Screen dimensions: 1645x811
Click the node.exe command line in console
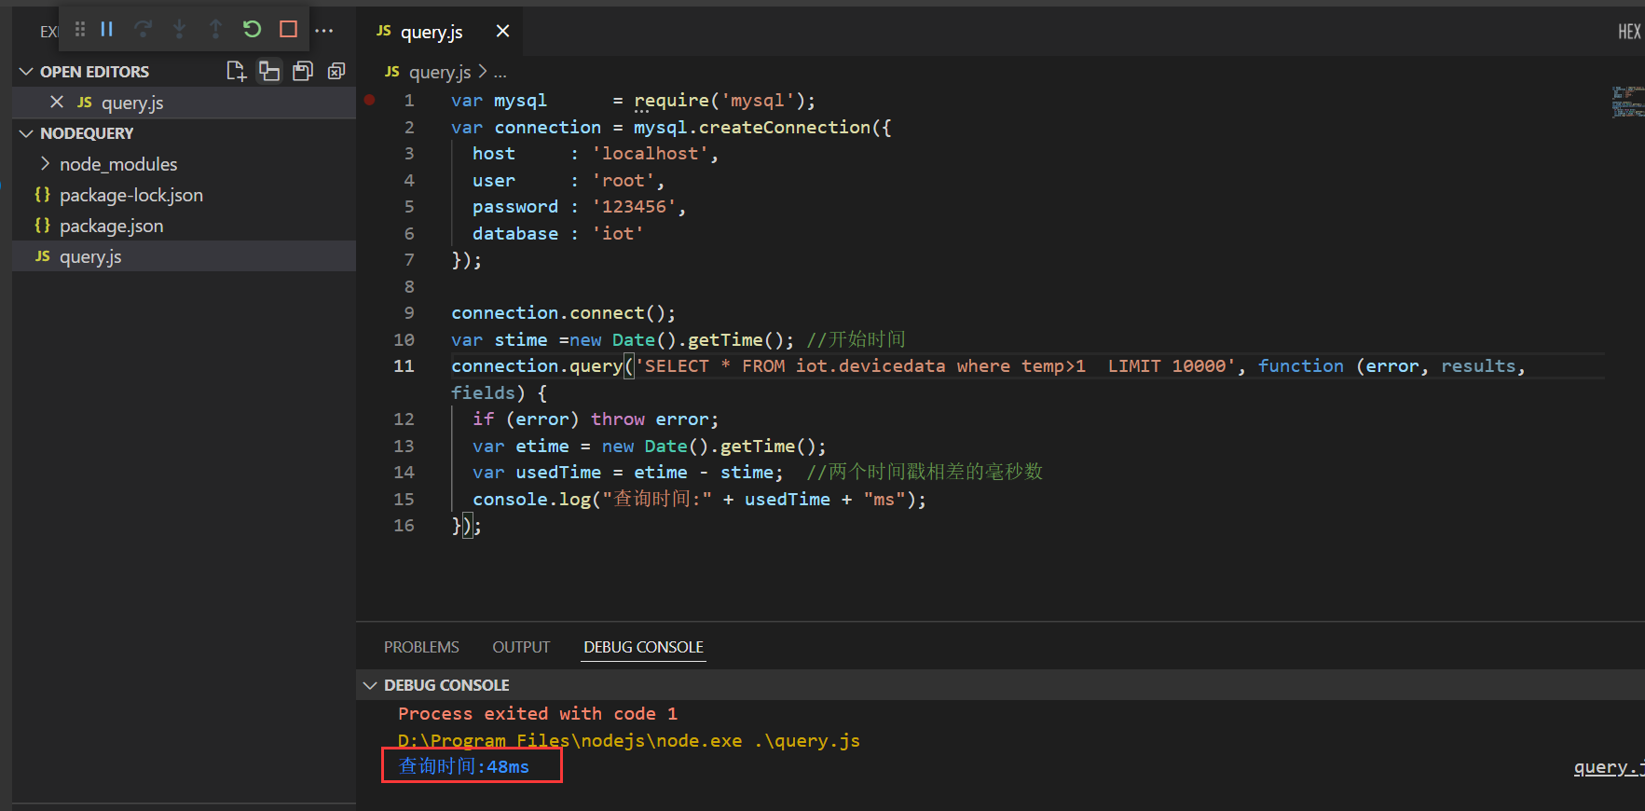(x=629, y=741)
